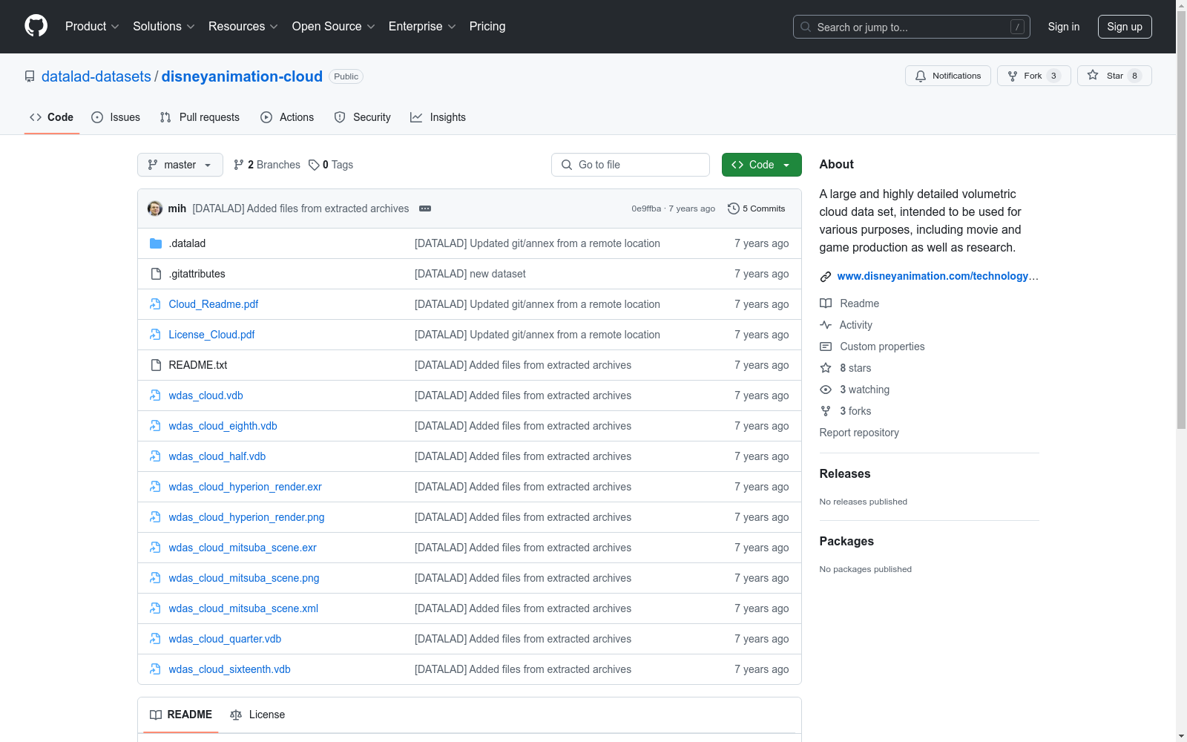Sign in to GitHub
Screen dimensions: 1187x742
click(1064, 27)
